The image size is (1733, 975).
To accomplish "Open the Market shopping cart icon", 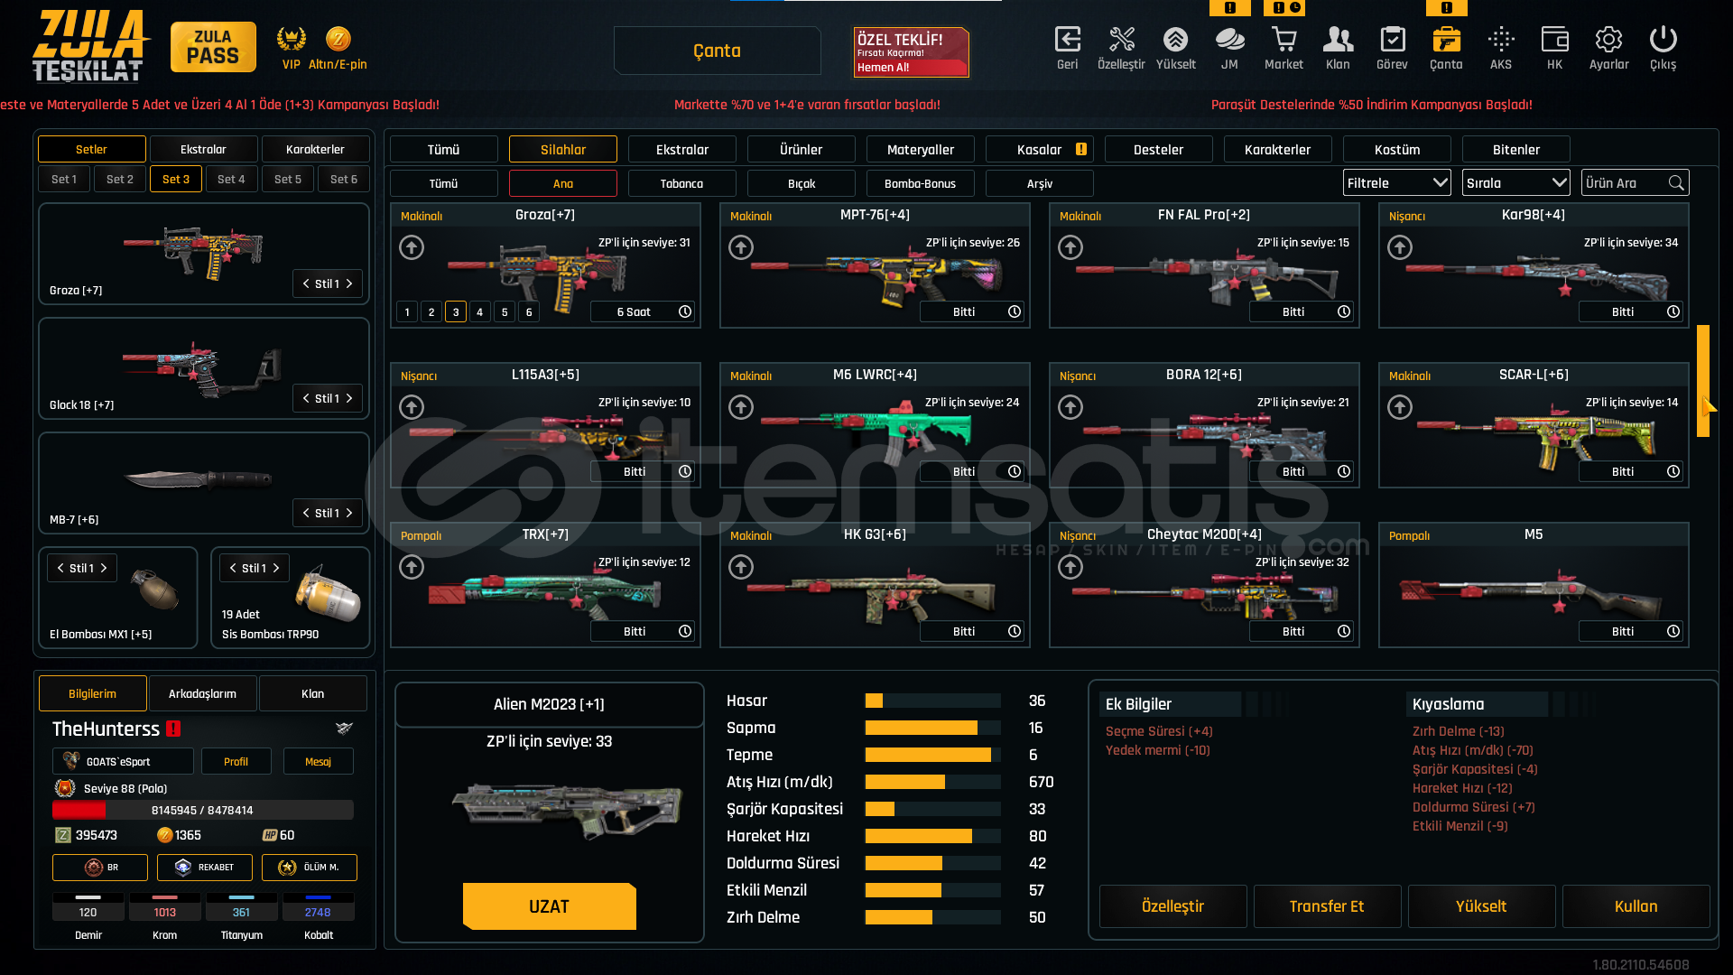I will pyautogui.click(x=1284, y=40).
